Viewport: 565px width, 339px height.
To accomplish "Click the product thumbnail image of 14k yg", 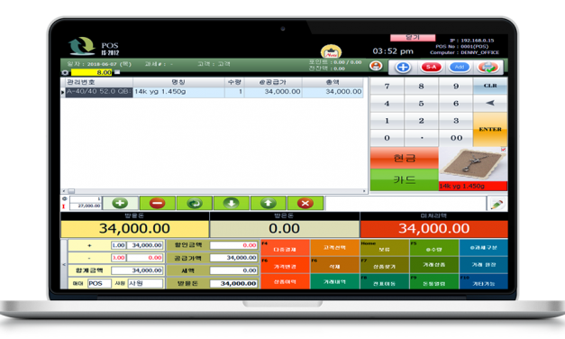I will coord(473,164).
